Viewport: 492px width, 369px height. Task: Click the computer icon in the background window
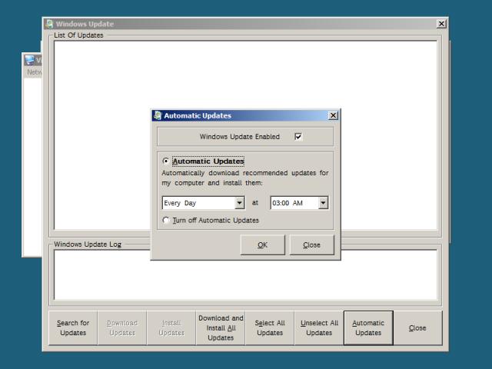tap(29, 60)
